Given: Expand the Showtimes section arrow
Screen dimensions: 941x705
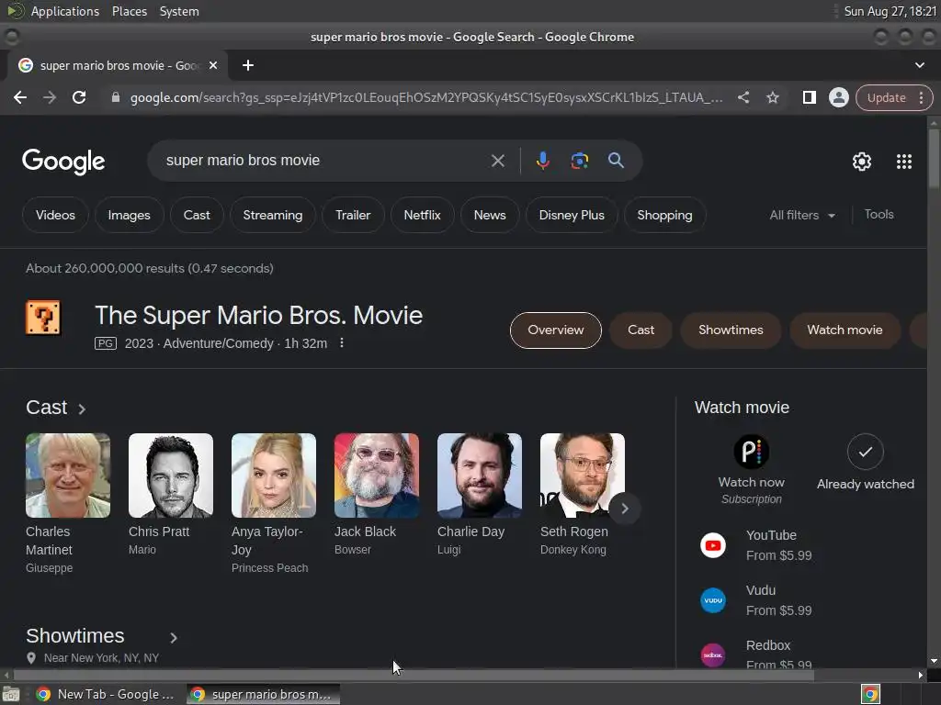Looking at the screenshot, I should tap(174, 638).
